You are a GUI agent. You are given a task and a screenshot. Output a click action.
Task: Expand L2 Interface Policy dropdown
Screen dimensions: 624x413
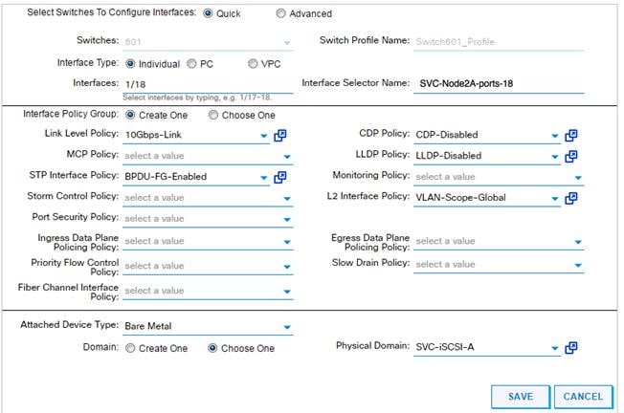coord(555,198)
